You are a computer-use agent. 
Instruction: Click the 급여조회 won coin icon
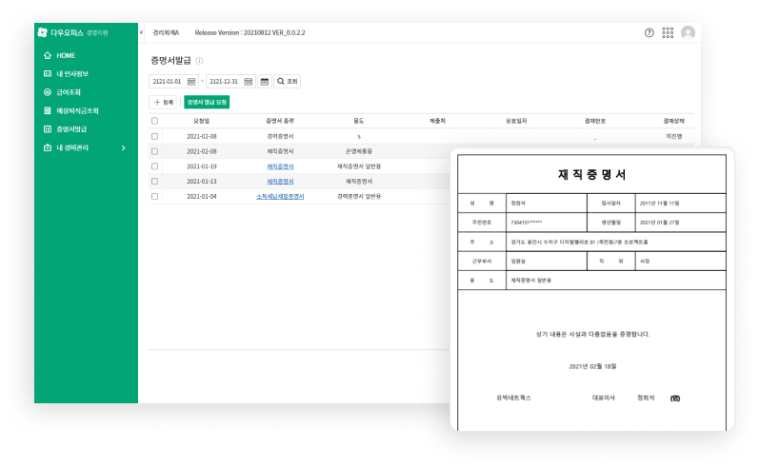pos(48,92)
